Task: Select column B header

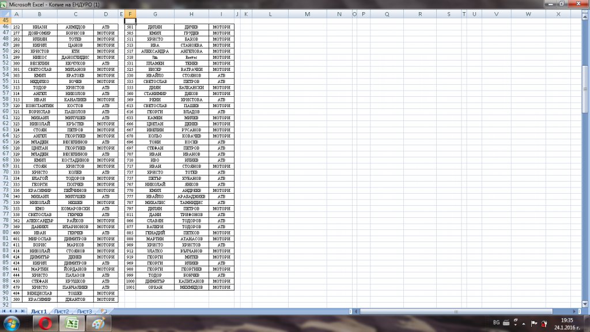Action: click(40, 14)
